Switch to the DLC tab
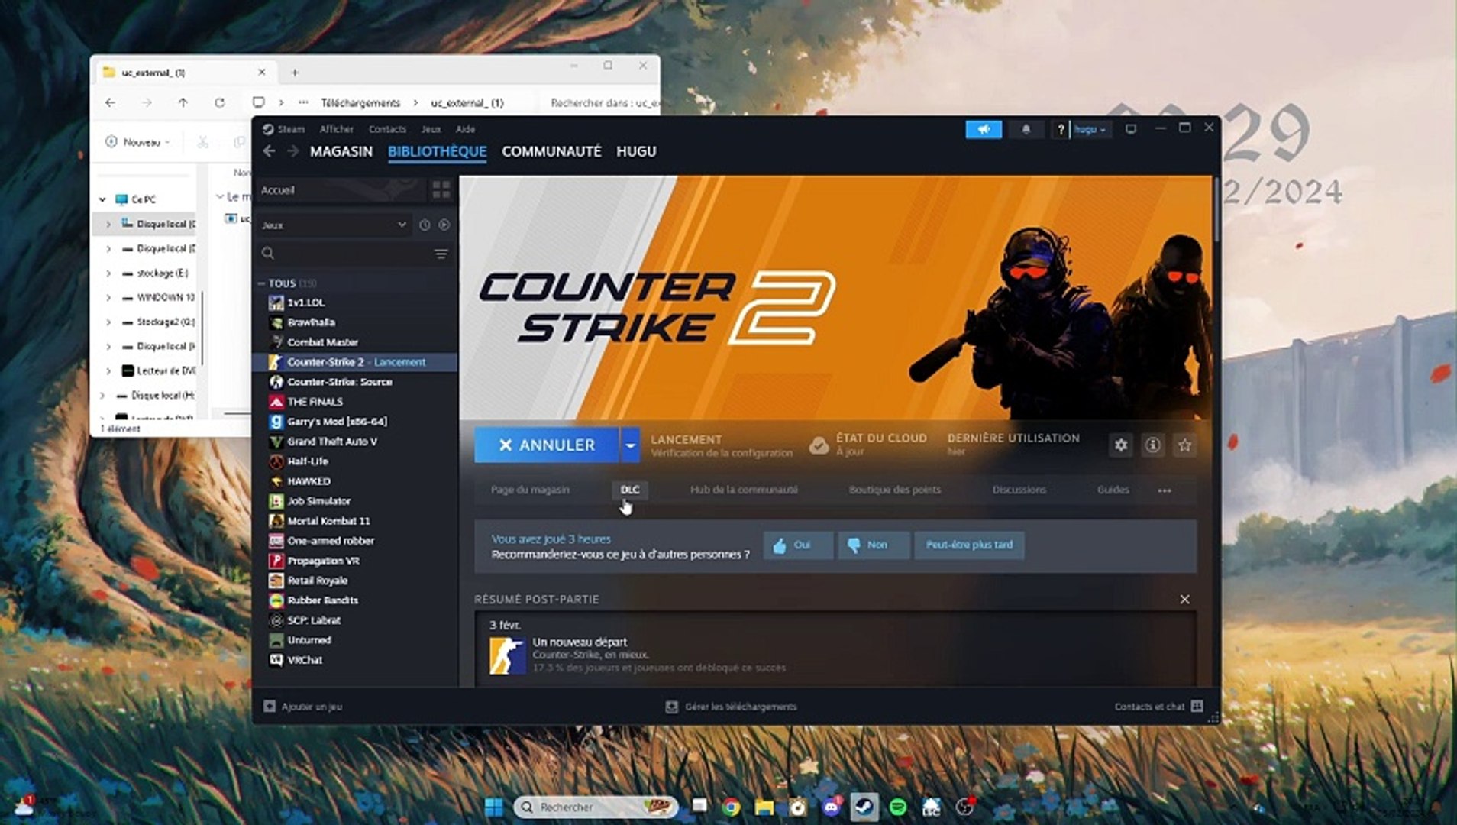 629,490
